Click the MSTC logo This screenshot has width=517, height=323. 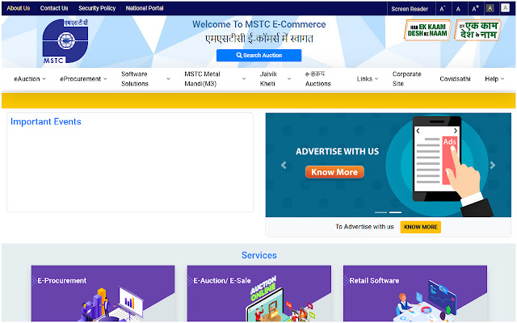65,41
